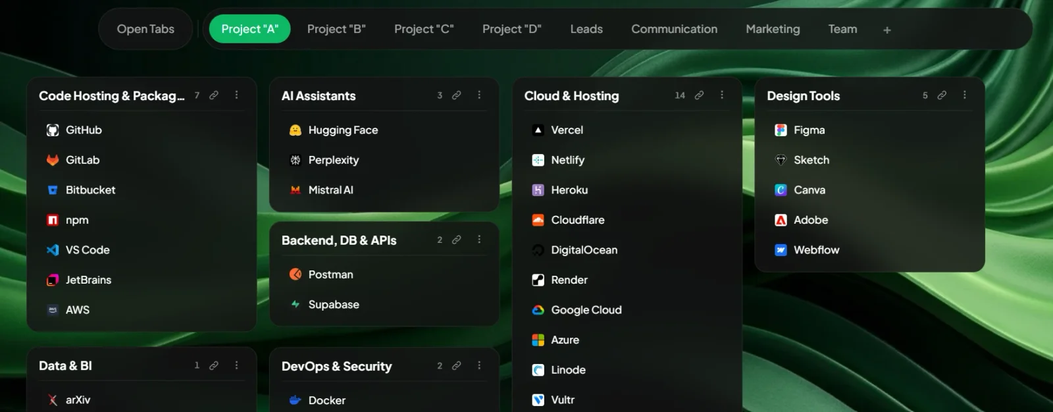Open Code Hosting group options menu
This screenshot has width=1053, height=412.
click(237, 95)
